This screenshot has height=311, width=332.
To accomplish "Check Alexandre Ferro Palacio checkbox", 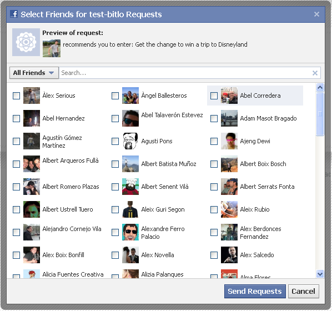I will tap(115, 232).
